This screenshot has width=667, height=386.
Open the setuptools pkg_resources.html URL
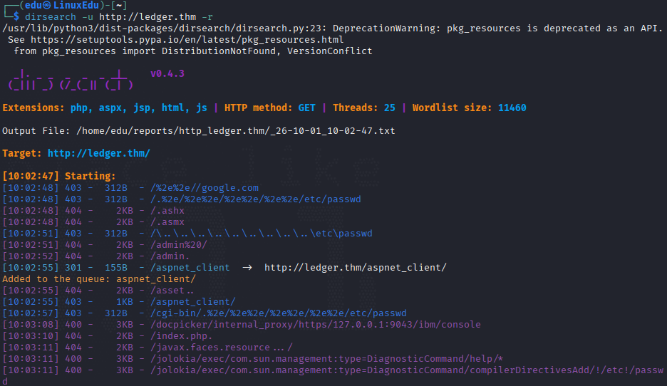point(187,40)
